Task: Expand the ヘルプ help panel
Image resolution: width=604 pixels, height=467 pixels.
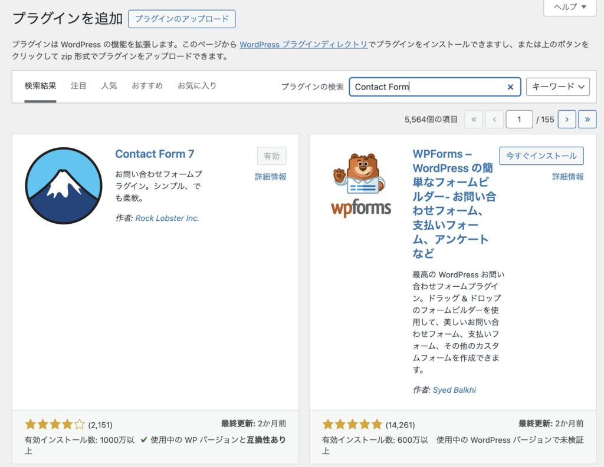Action: coord(570,7)
